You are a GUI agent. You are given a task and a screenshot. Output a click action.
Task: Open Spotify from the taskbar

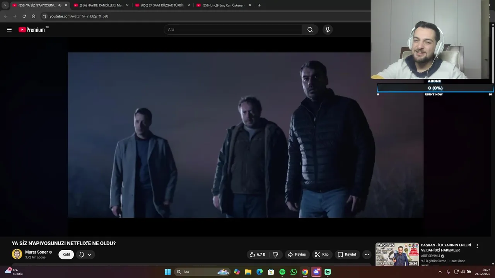pos(282,272)
